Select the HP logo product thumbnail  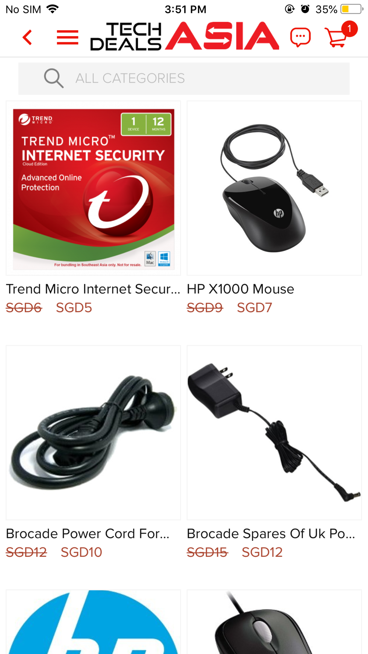(93, 622)
